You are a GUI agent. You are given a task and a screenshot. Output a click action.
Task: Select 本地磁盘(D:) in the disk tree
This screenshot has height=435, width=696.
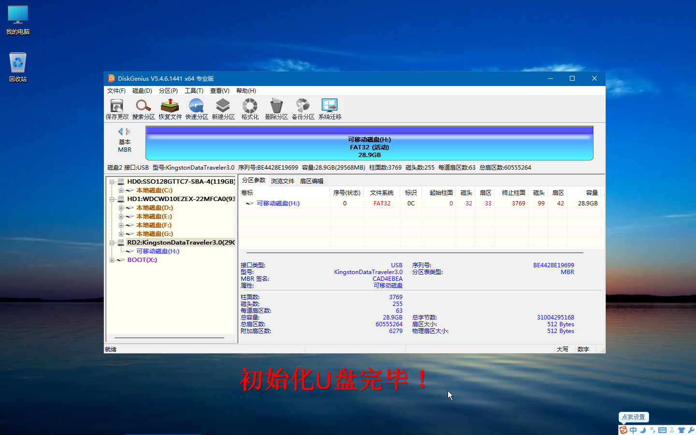(x=154, y=208)
